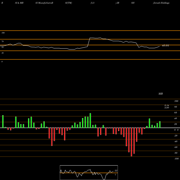Click the 3.14 value in MR panel
This screenshot has width=180, height=180.
click(167, 105)
